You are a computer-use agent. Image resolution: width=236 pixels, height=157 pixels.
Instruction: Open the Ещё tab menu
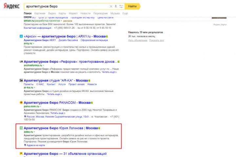pos(125,13)
